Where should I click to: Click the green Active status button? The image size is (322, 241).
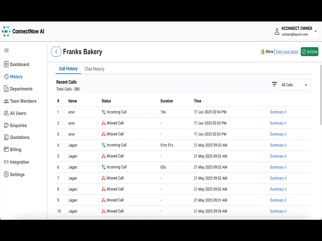(x=309, y=52)
